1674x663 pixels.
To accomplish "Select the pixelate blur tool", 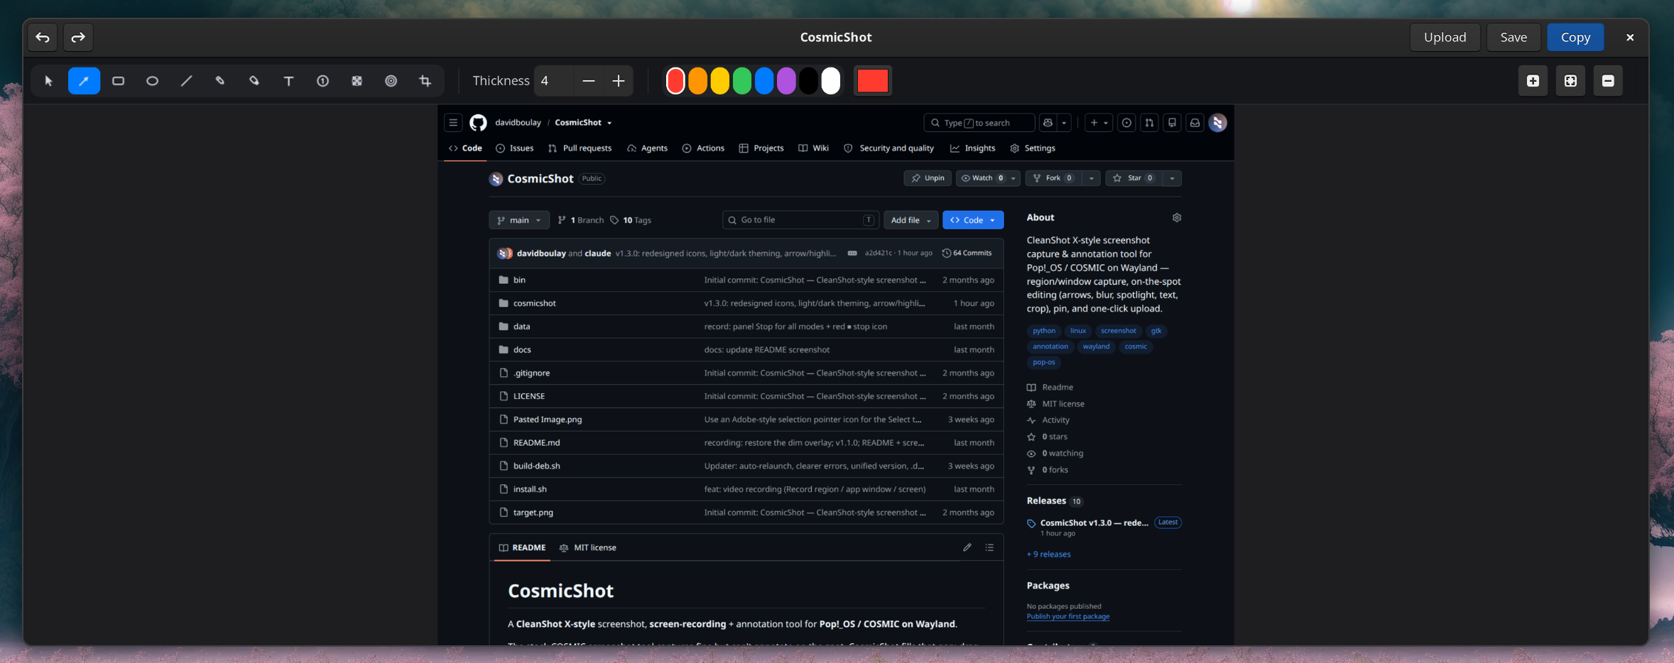I will pyautogui.click(x=357, y=81).
